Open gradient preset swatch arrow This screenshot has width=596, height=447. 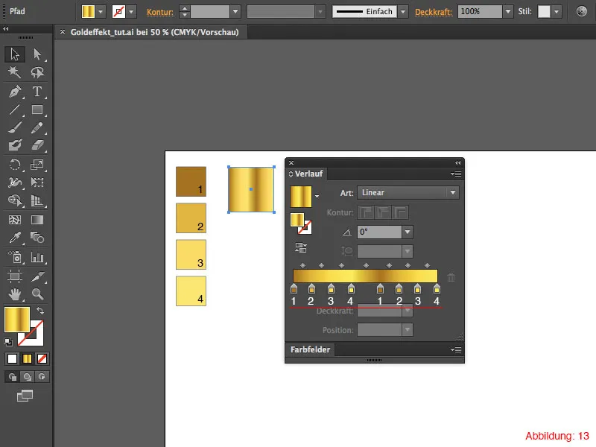tap(317, 197)
